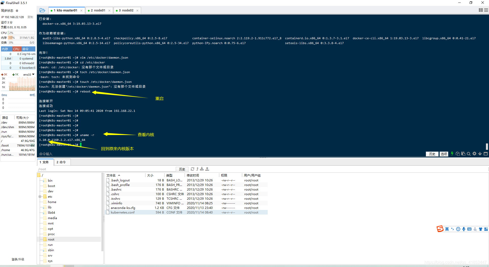Expand the etc folder in tree
The image size is (489, 267).
pos(40,196)
